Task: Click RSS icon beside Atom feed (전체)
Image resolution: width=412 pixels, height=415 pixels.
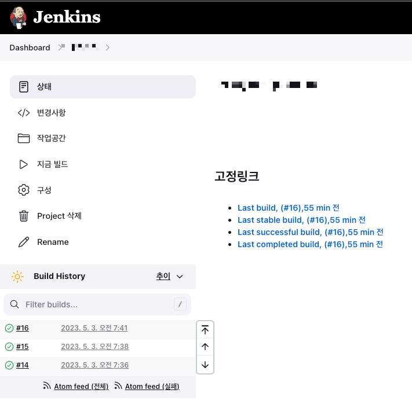Action: [47, 386]
